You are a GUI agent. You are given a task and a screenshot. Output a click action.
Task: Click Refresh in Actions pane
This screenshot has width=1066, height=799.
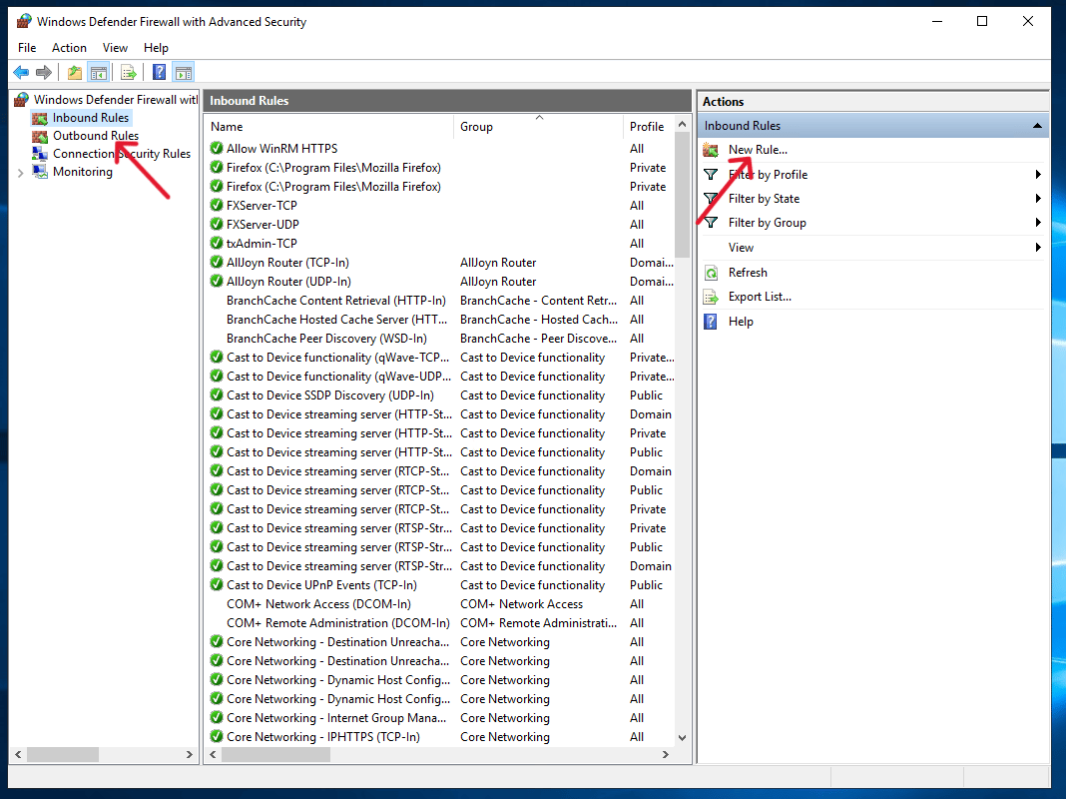tap(748, 273)
